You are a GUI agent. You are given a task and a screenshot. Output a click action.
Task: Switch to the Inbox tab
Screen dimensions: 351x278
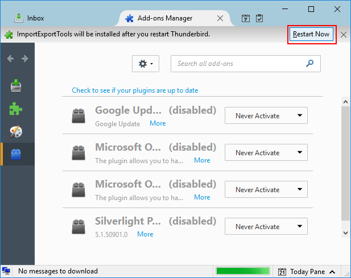pyautogui.click(x=29, y=18)
